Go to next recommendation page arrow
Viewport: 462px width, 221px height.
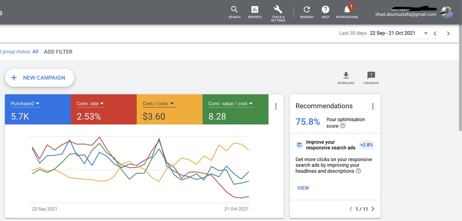click(373, 209)
